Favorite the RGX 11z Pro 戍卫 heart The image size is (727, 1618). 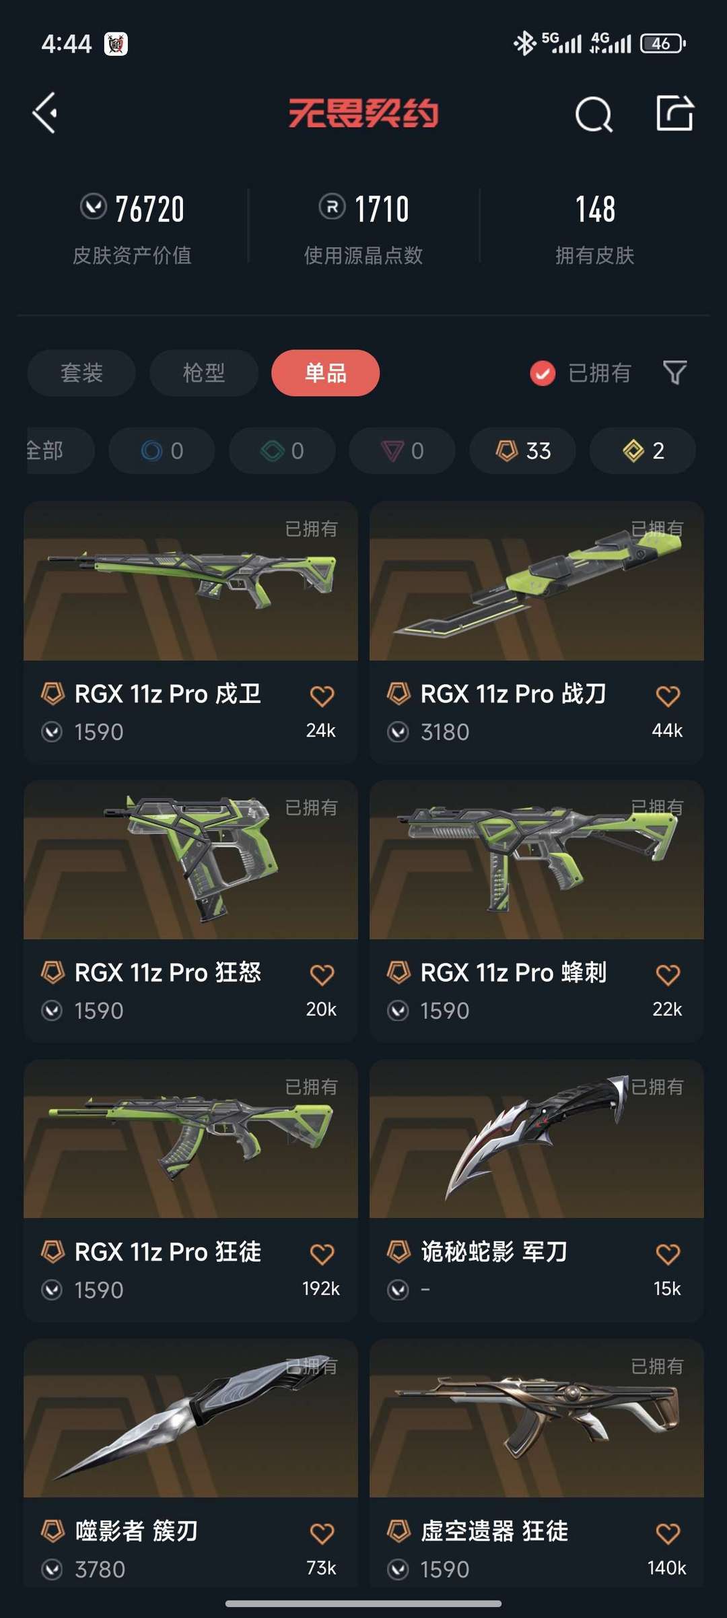[x=322, y=696]
